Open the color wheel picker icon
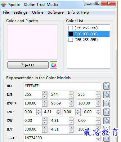 53,65
